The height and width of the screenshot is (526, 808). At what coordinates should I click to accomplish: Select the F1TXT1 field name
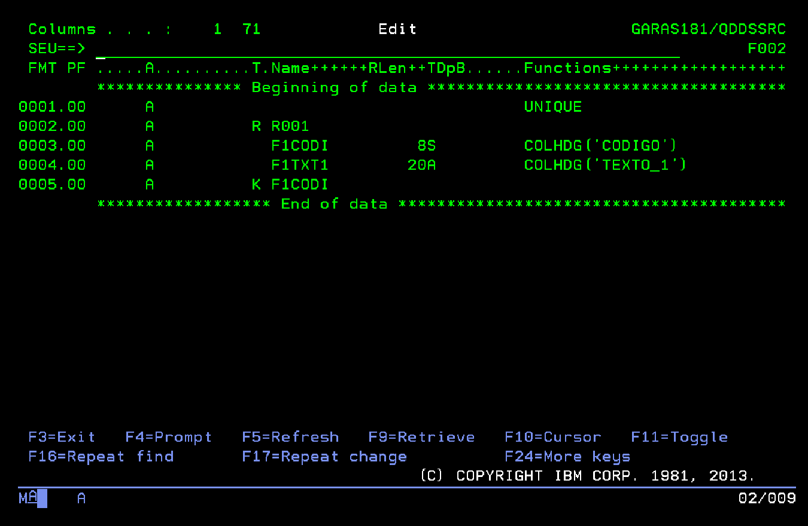(300, 166)
